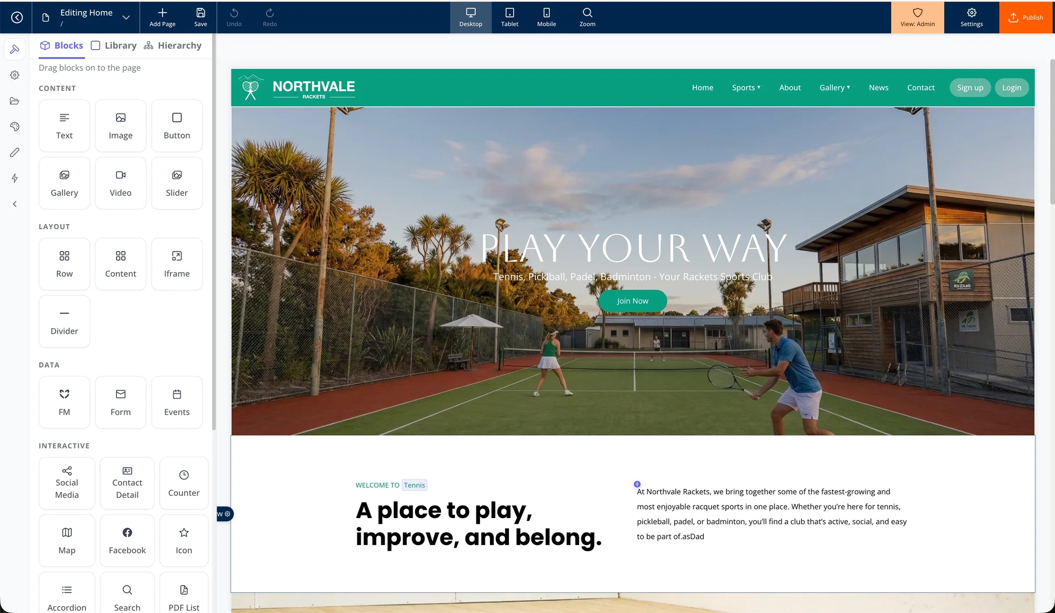
Task: Open the Zoom magnifier tool
Action: [x=587, y=17]
